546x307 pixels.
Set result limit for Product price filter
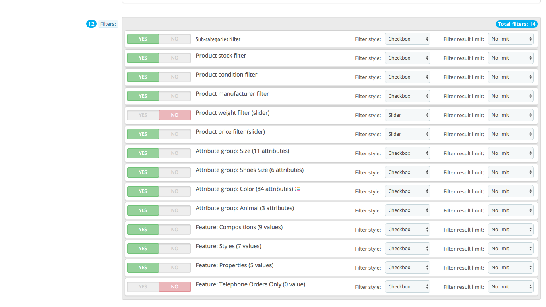click(x=511, y=134)
